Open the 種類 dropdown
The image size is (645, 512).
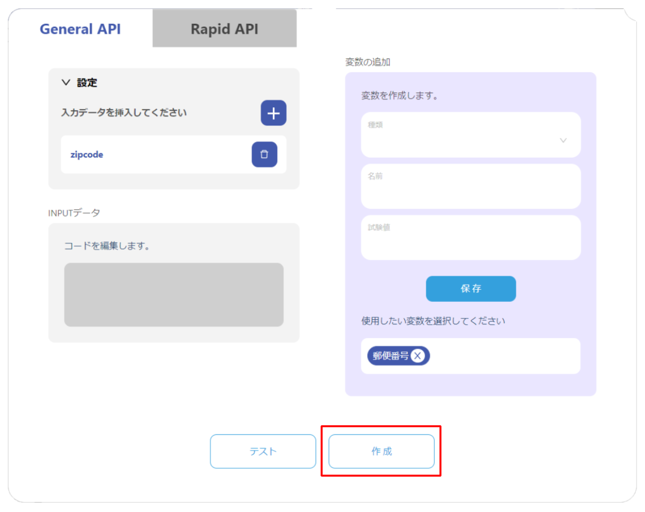(471, 135)
